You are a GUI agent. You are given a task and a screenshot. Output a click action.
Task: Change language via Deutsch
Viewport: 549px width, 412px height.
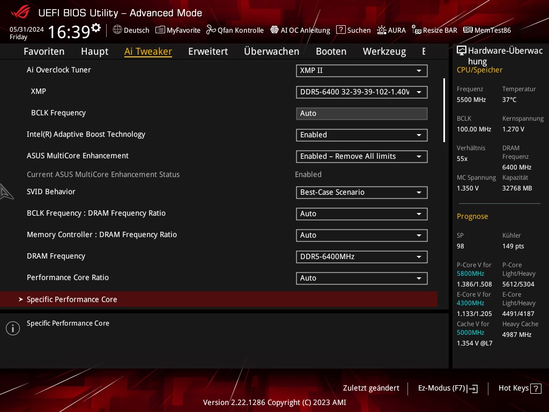coord(137,31)
